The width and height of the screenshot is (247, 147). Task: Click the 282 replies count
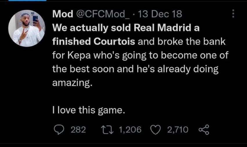tap(78, 130)
